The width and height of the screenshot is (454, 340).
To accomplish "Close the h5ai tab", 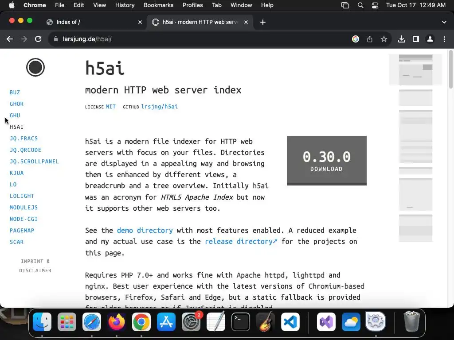I will click(246, 22).
